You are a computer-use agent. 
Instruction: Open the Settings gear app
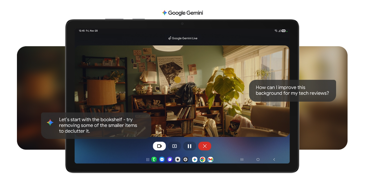[185, 160]
